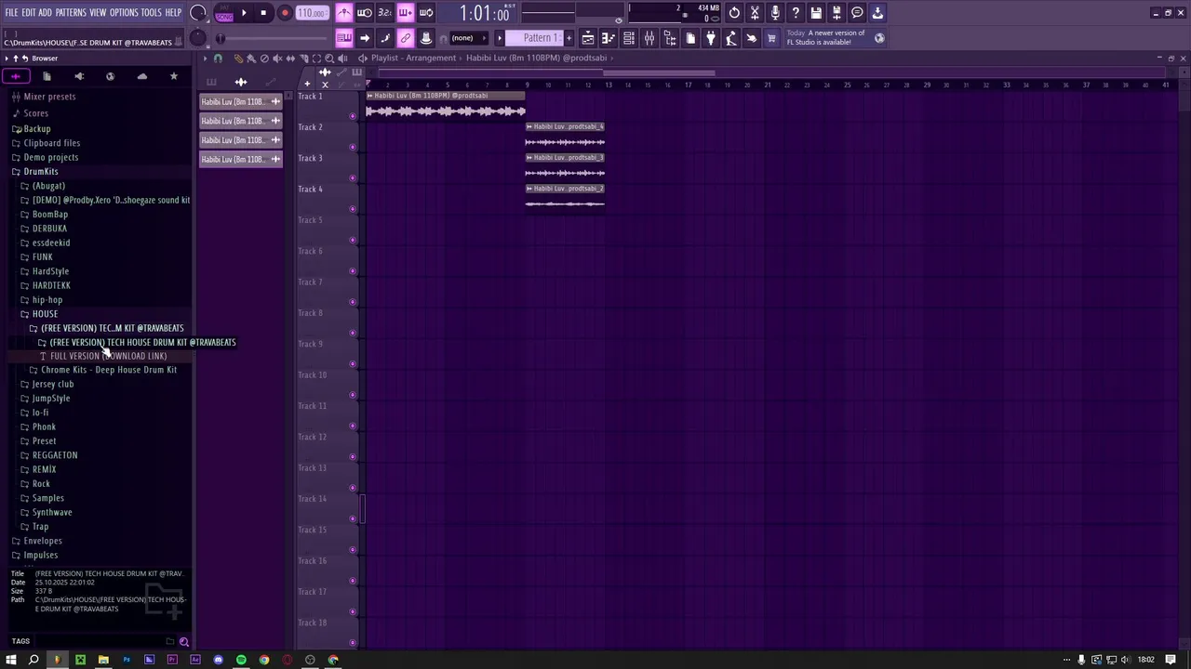The width and height of the screenshot is (1191, 669).
Task: Open Discord from the taskbar
Action: [218, 660]
